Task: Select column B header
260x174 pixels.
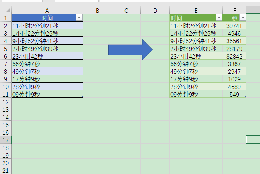Action: (98, 11)
